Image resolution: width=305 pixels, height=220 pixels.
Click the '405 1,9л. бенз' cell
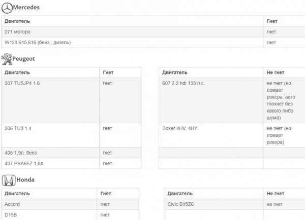click(50, 153)
